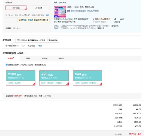
Task: Click the shipping fee value ¥0.00
Action: click(139, 109)
